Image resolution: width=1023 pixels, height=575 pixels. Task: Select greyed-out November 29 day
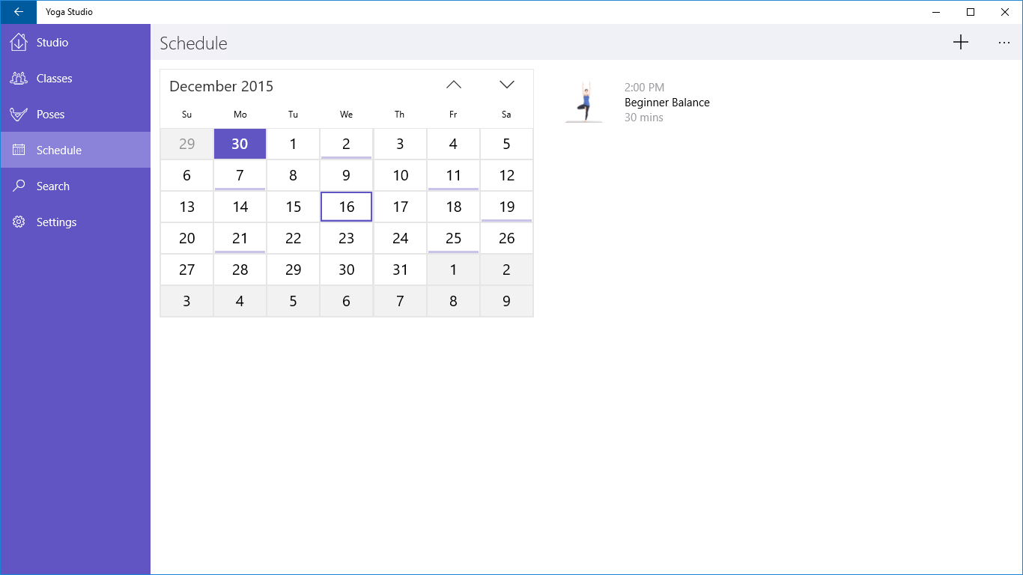[x=186, y=144]
